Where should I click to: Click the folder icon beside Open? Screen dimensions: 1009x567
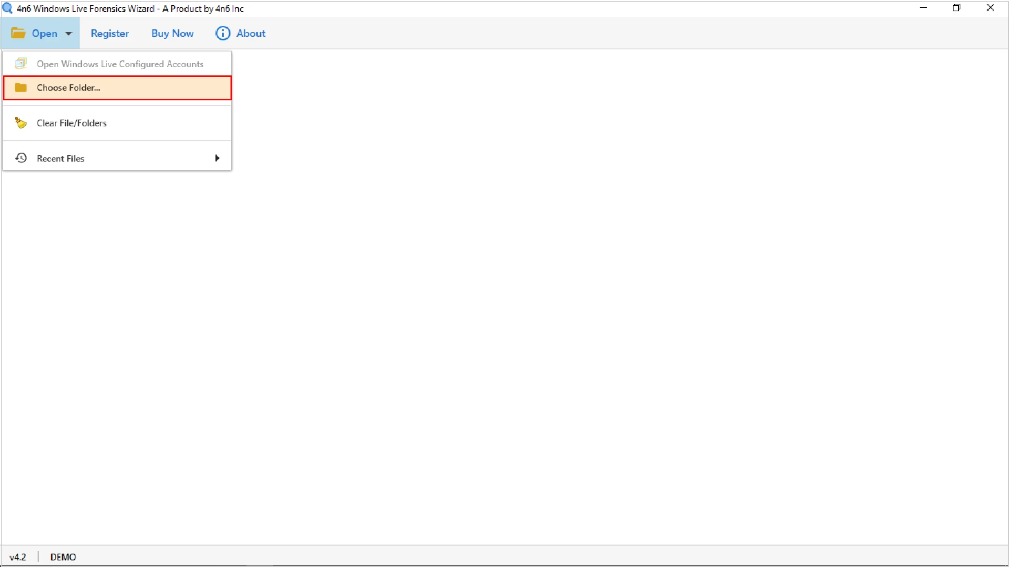click(18, 33)
